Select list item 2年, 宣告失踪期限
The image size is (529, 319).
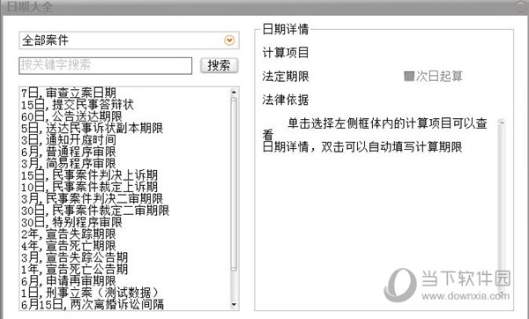pos(69,234)
